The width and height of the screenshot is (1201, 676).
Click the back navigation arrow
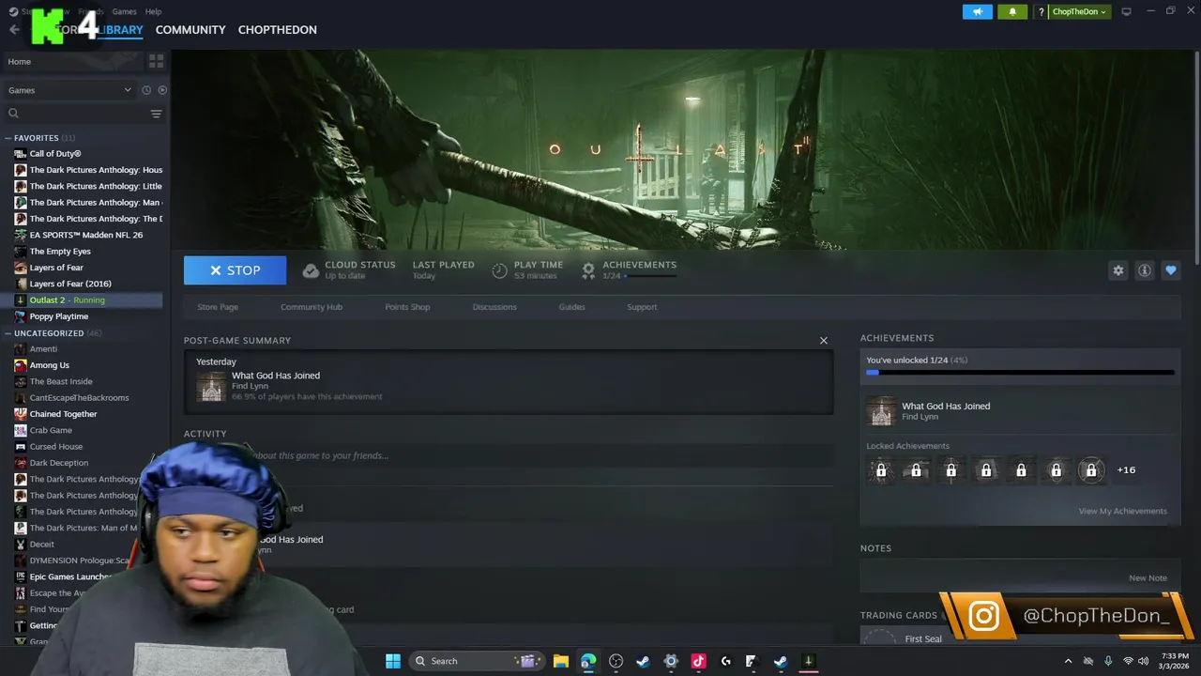tap(13, 30)
